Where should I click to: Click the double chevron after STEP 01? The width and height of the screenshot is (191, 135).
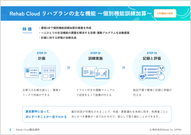coord(69,67)
